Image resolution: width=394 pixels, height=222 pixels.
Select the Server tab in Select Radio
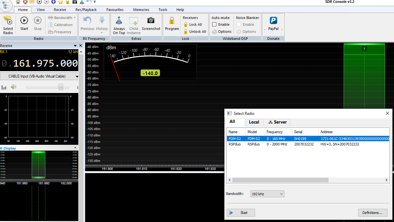pos(277,122)
